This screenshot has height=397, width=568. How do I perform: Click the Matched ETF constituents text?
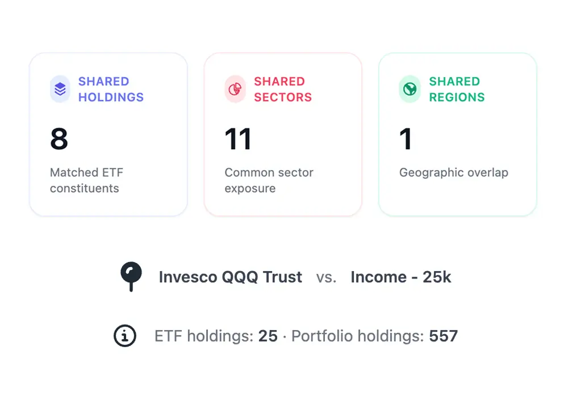click(x=86, y=180)
